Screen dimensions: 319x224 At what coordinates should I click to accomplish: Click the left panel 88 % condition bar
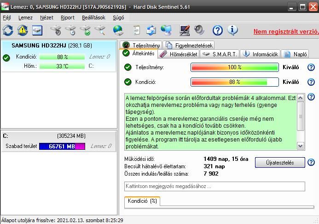click(62, 57)
